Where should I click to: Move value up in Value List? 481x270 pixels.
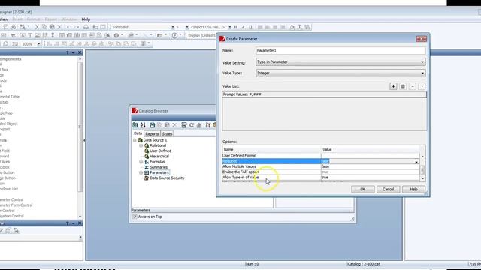(413, 86)
